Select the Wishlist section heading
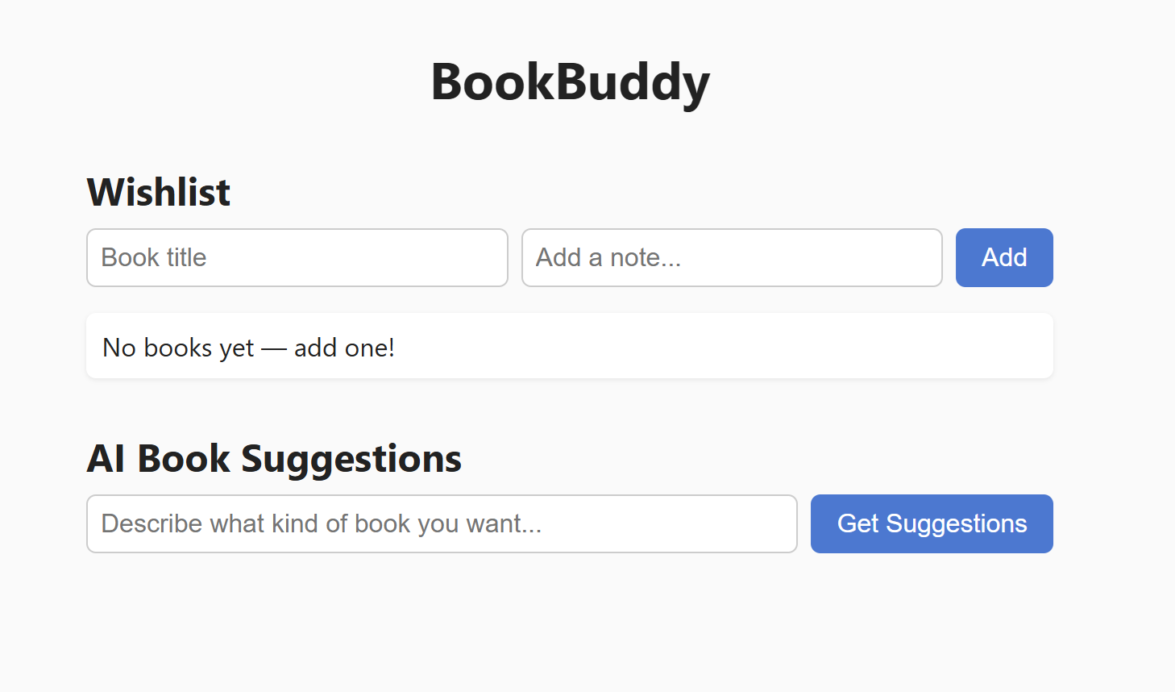This screenshot has height=692, width=1175. click(159, 193)
